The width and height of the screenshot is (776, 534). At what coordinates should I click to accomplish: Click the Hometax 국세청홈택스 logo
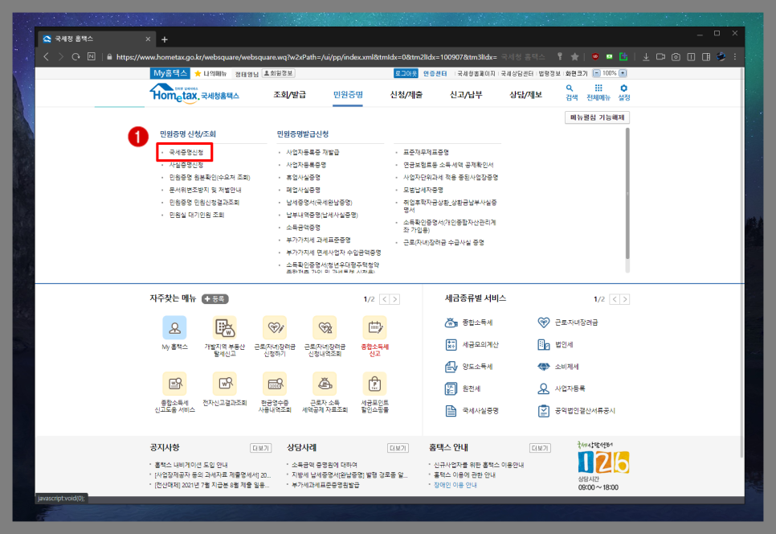(194, 92)
